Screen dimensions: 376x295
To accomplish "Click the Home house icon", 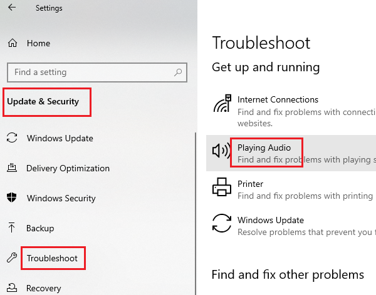I will coord(12,43).
